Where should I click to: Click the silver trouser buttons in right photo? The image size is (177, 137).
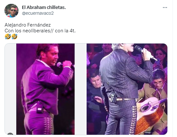133,120
